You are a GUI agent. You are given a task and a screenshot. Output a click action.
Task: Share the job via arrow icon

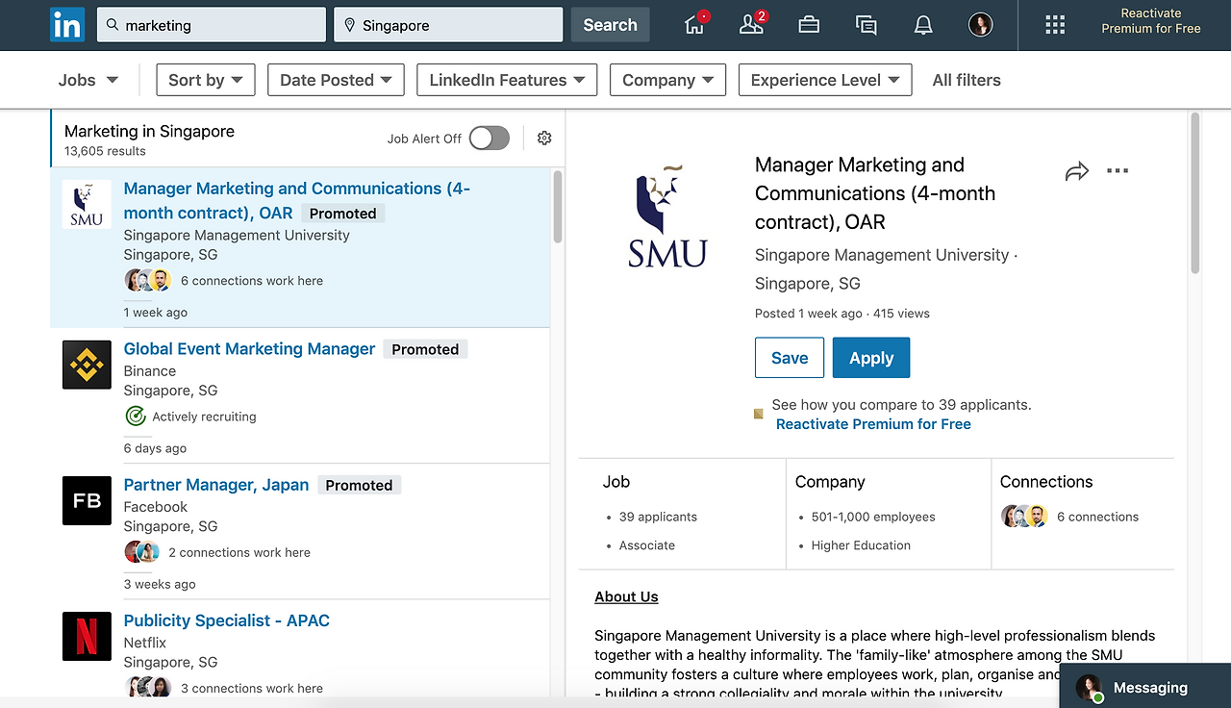1076,172
